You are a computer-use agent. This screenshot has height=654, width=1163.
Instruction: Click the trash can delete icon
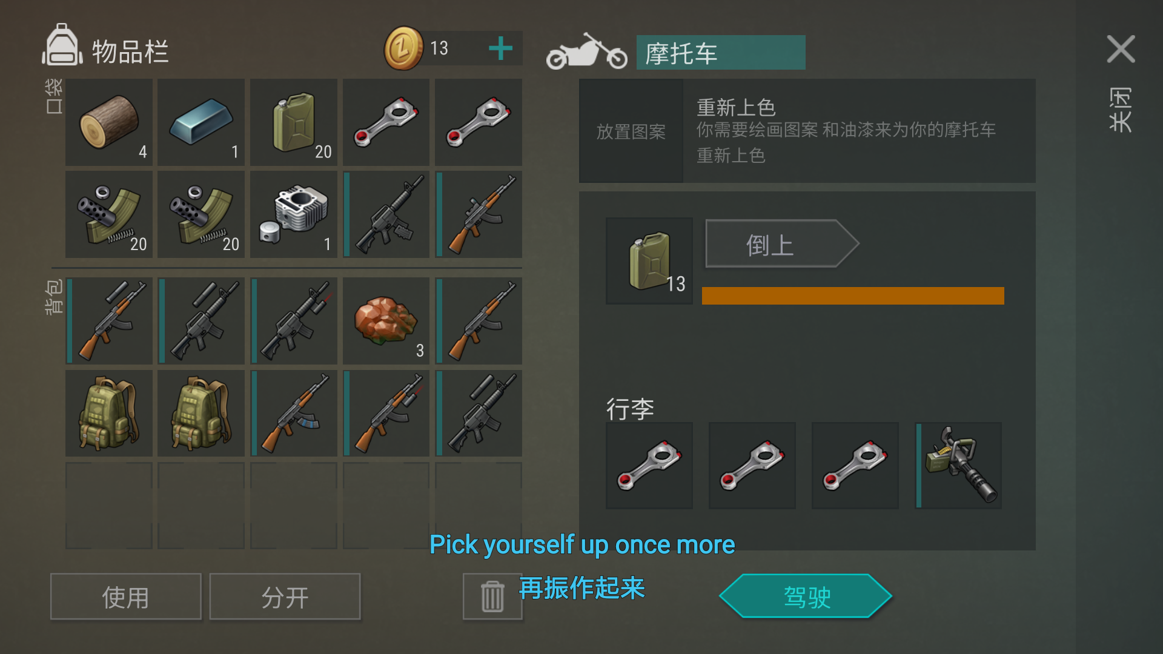[x=492, y=596]
